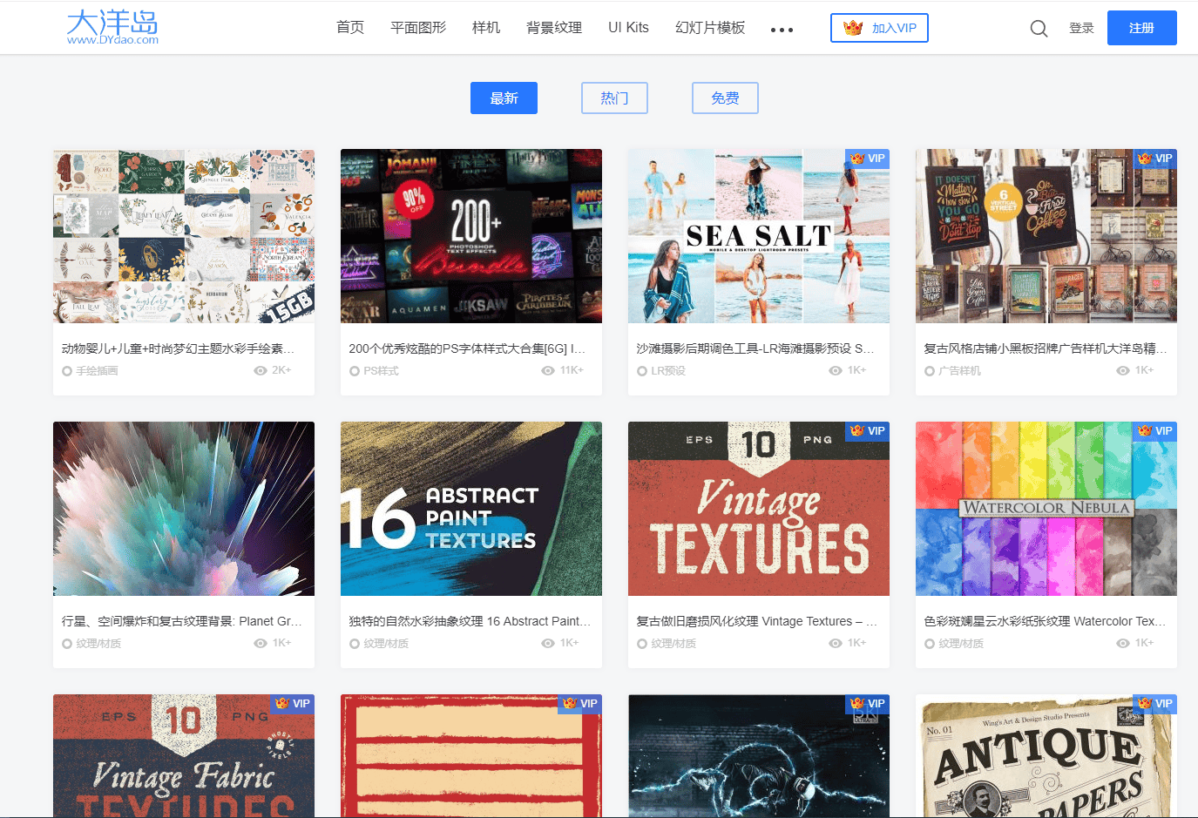Click the view count eye icon under 200+ Bundle
1198x818 pixels.
(548, 370)
